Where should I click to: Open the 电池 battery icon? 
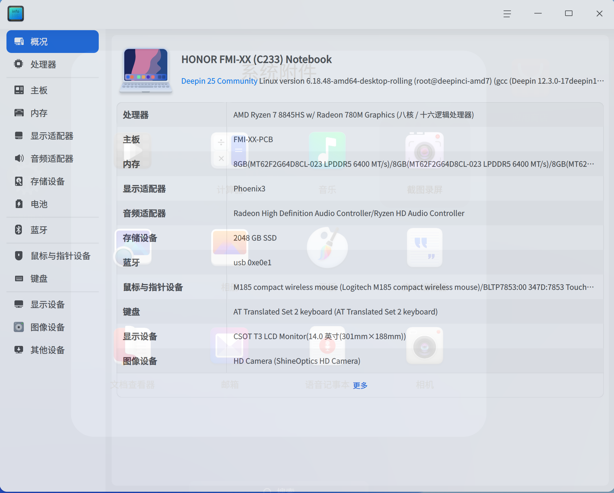(x=19, y=204)
